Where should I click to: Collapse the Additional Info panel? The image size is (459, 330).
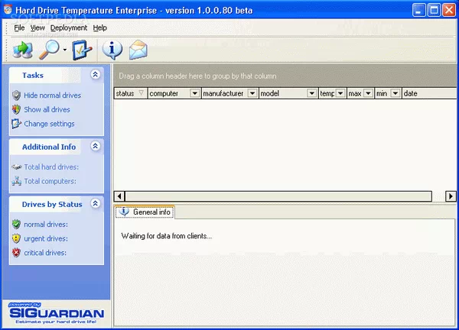95,146
